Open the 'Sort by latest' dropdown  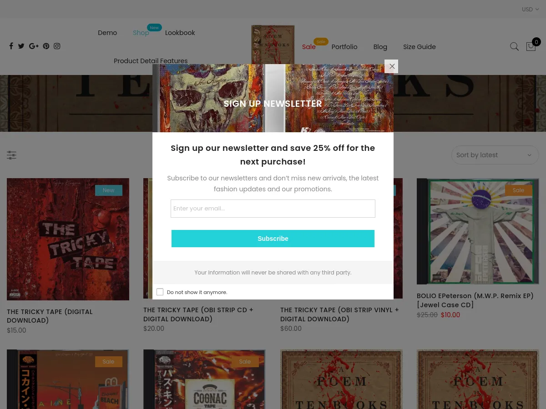coord(495,155)
